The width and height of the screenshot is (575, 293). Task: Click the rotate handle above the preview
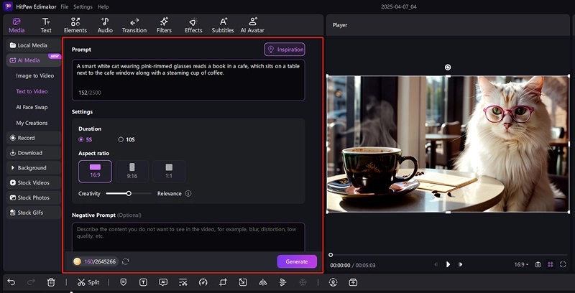point(448,67)
